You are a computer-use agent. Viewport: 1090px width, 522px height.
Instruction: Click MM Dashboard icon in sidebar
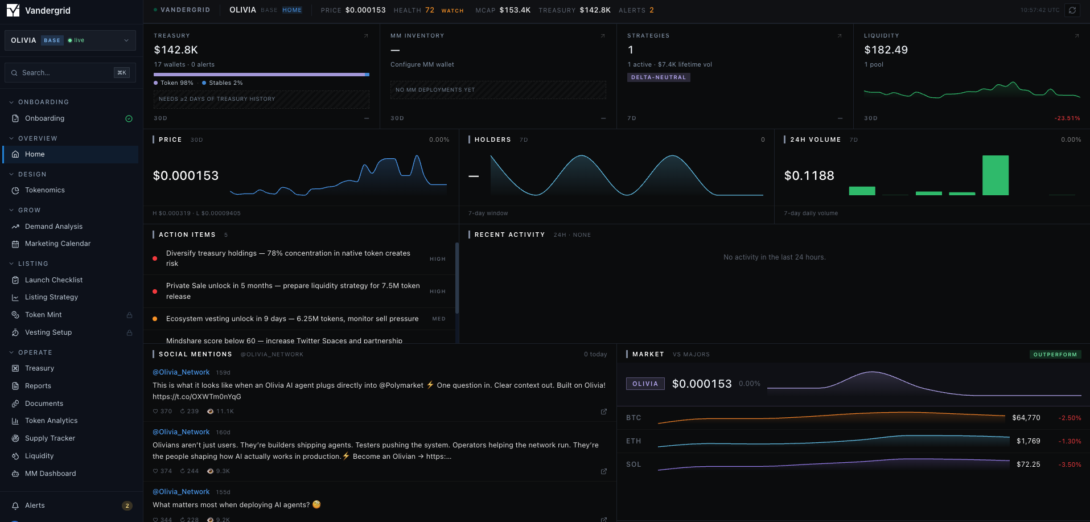15,474
